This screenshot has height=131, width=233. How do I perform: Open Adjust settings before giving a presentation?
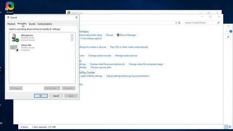[128, 76]
